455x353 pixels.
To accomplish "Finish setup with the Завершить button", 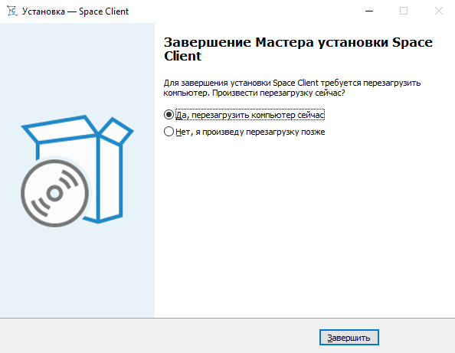I will (x=349, y=338).
